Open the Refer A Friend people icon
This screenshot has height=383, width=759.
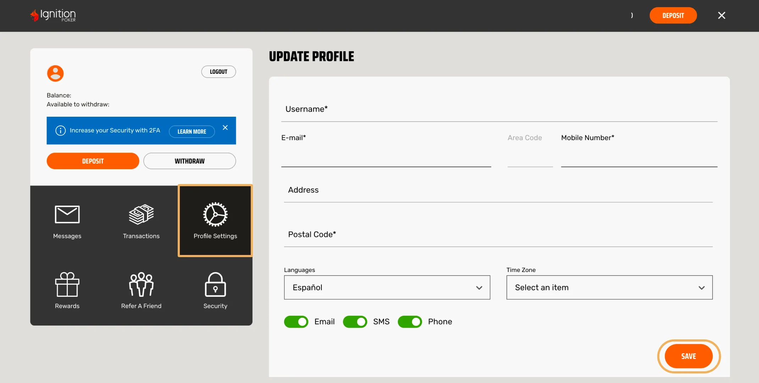[x=141, y=284]
